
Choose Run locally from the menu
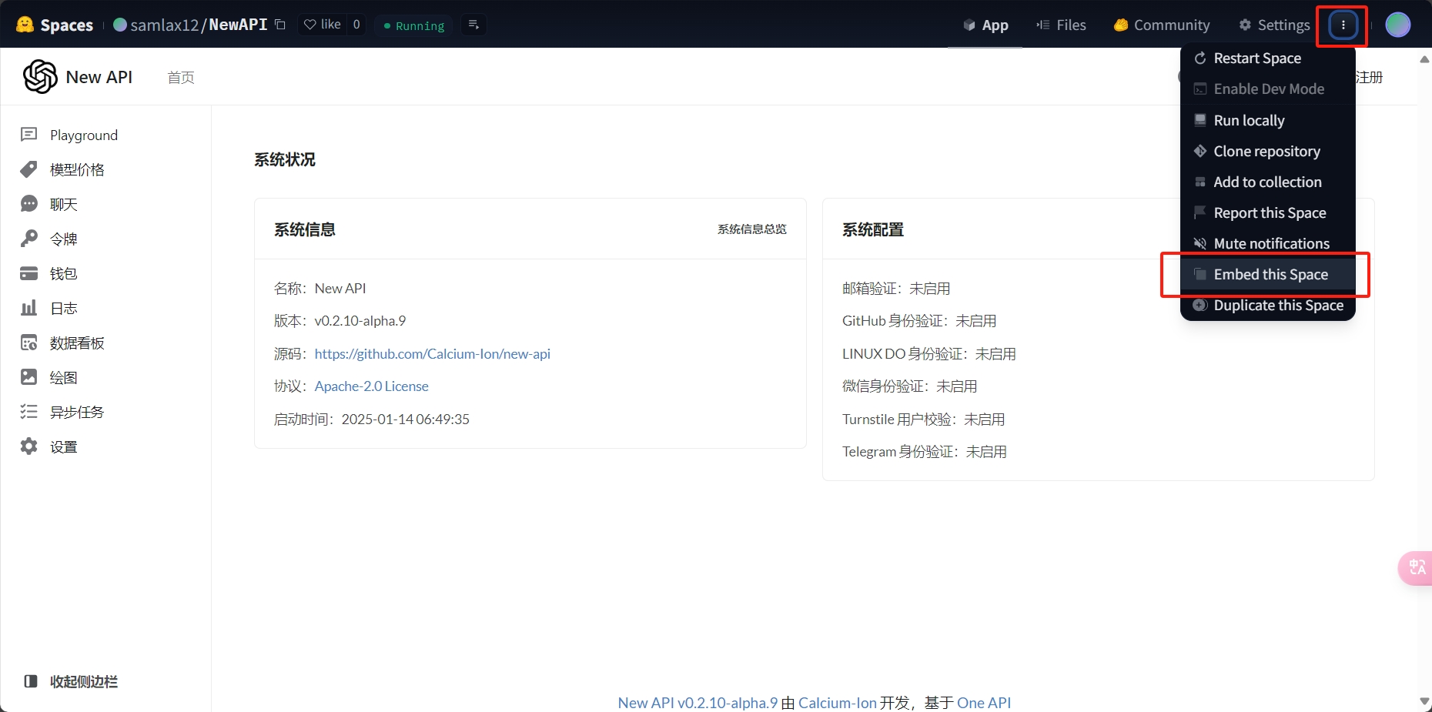click(1268, 120)
